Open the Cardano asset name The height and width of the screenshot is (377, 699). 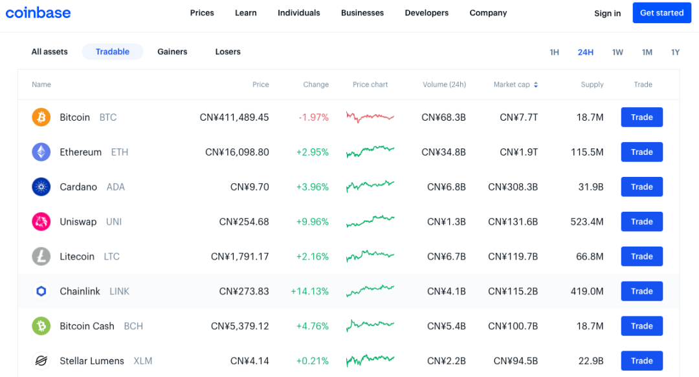coord(78,187)
